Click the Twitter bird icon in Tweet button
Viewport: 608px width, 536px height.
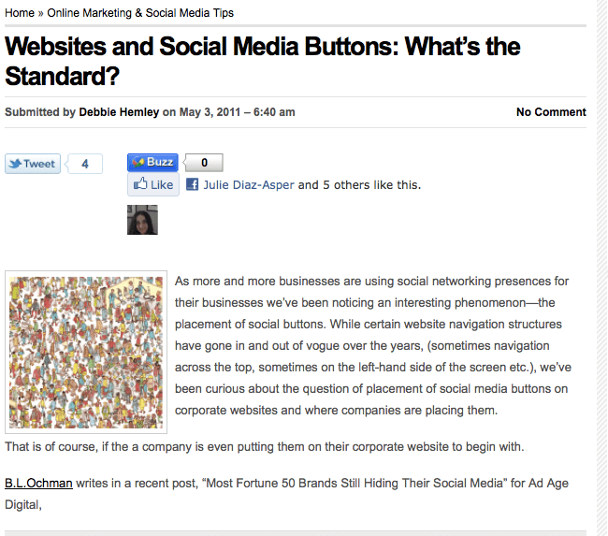point(16,164)
